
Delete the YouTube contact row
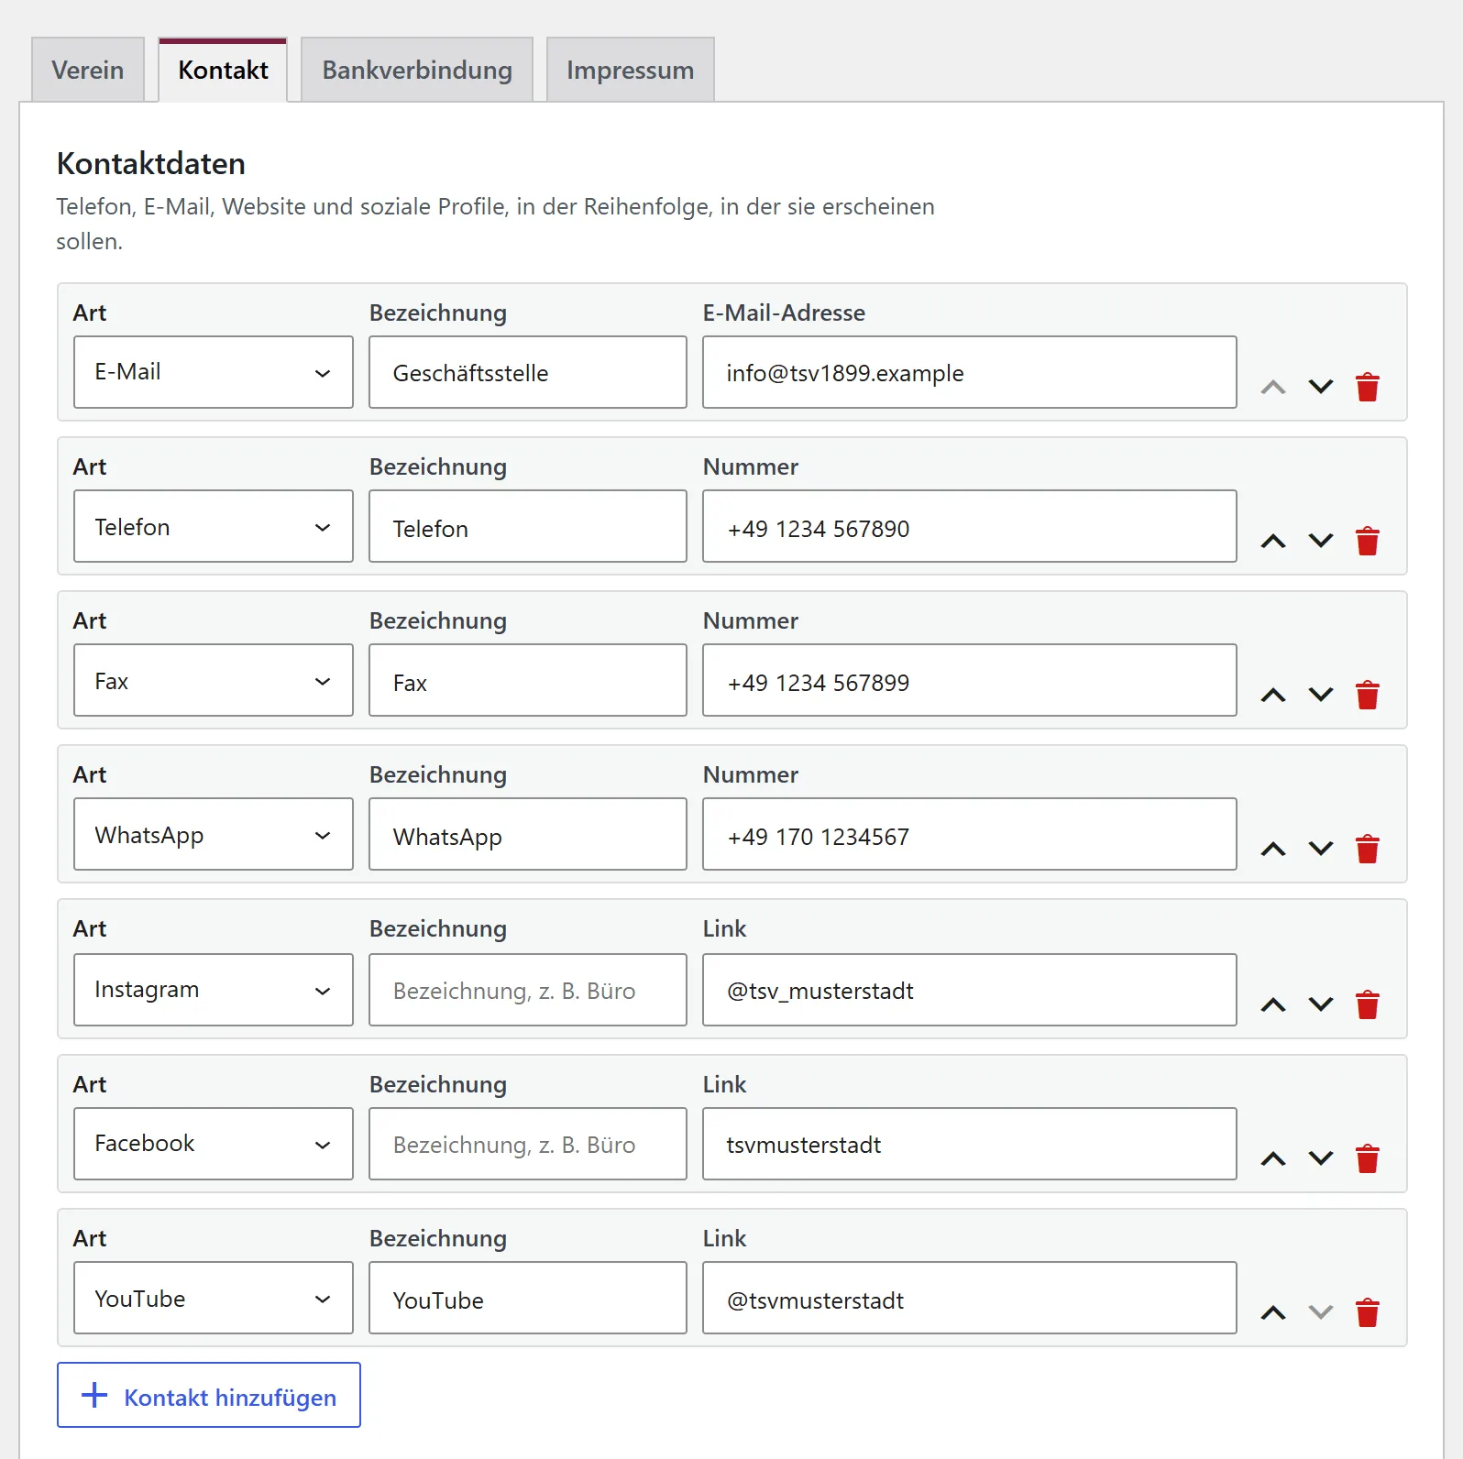click(x=1368, y=1312)
